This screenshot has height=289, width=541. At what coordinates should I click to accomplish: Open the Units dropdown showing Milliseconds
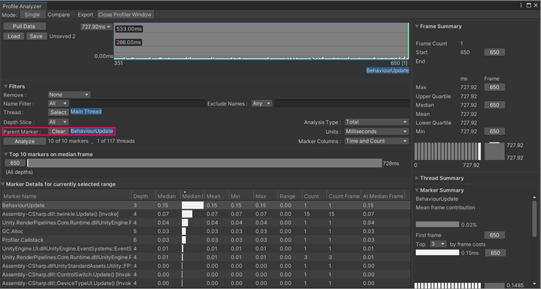(x=376, y=132)
